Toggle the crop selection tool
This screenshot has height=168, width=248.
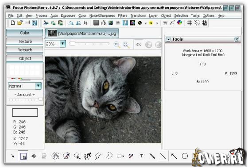(x=23, y=156)
